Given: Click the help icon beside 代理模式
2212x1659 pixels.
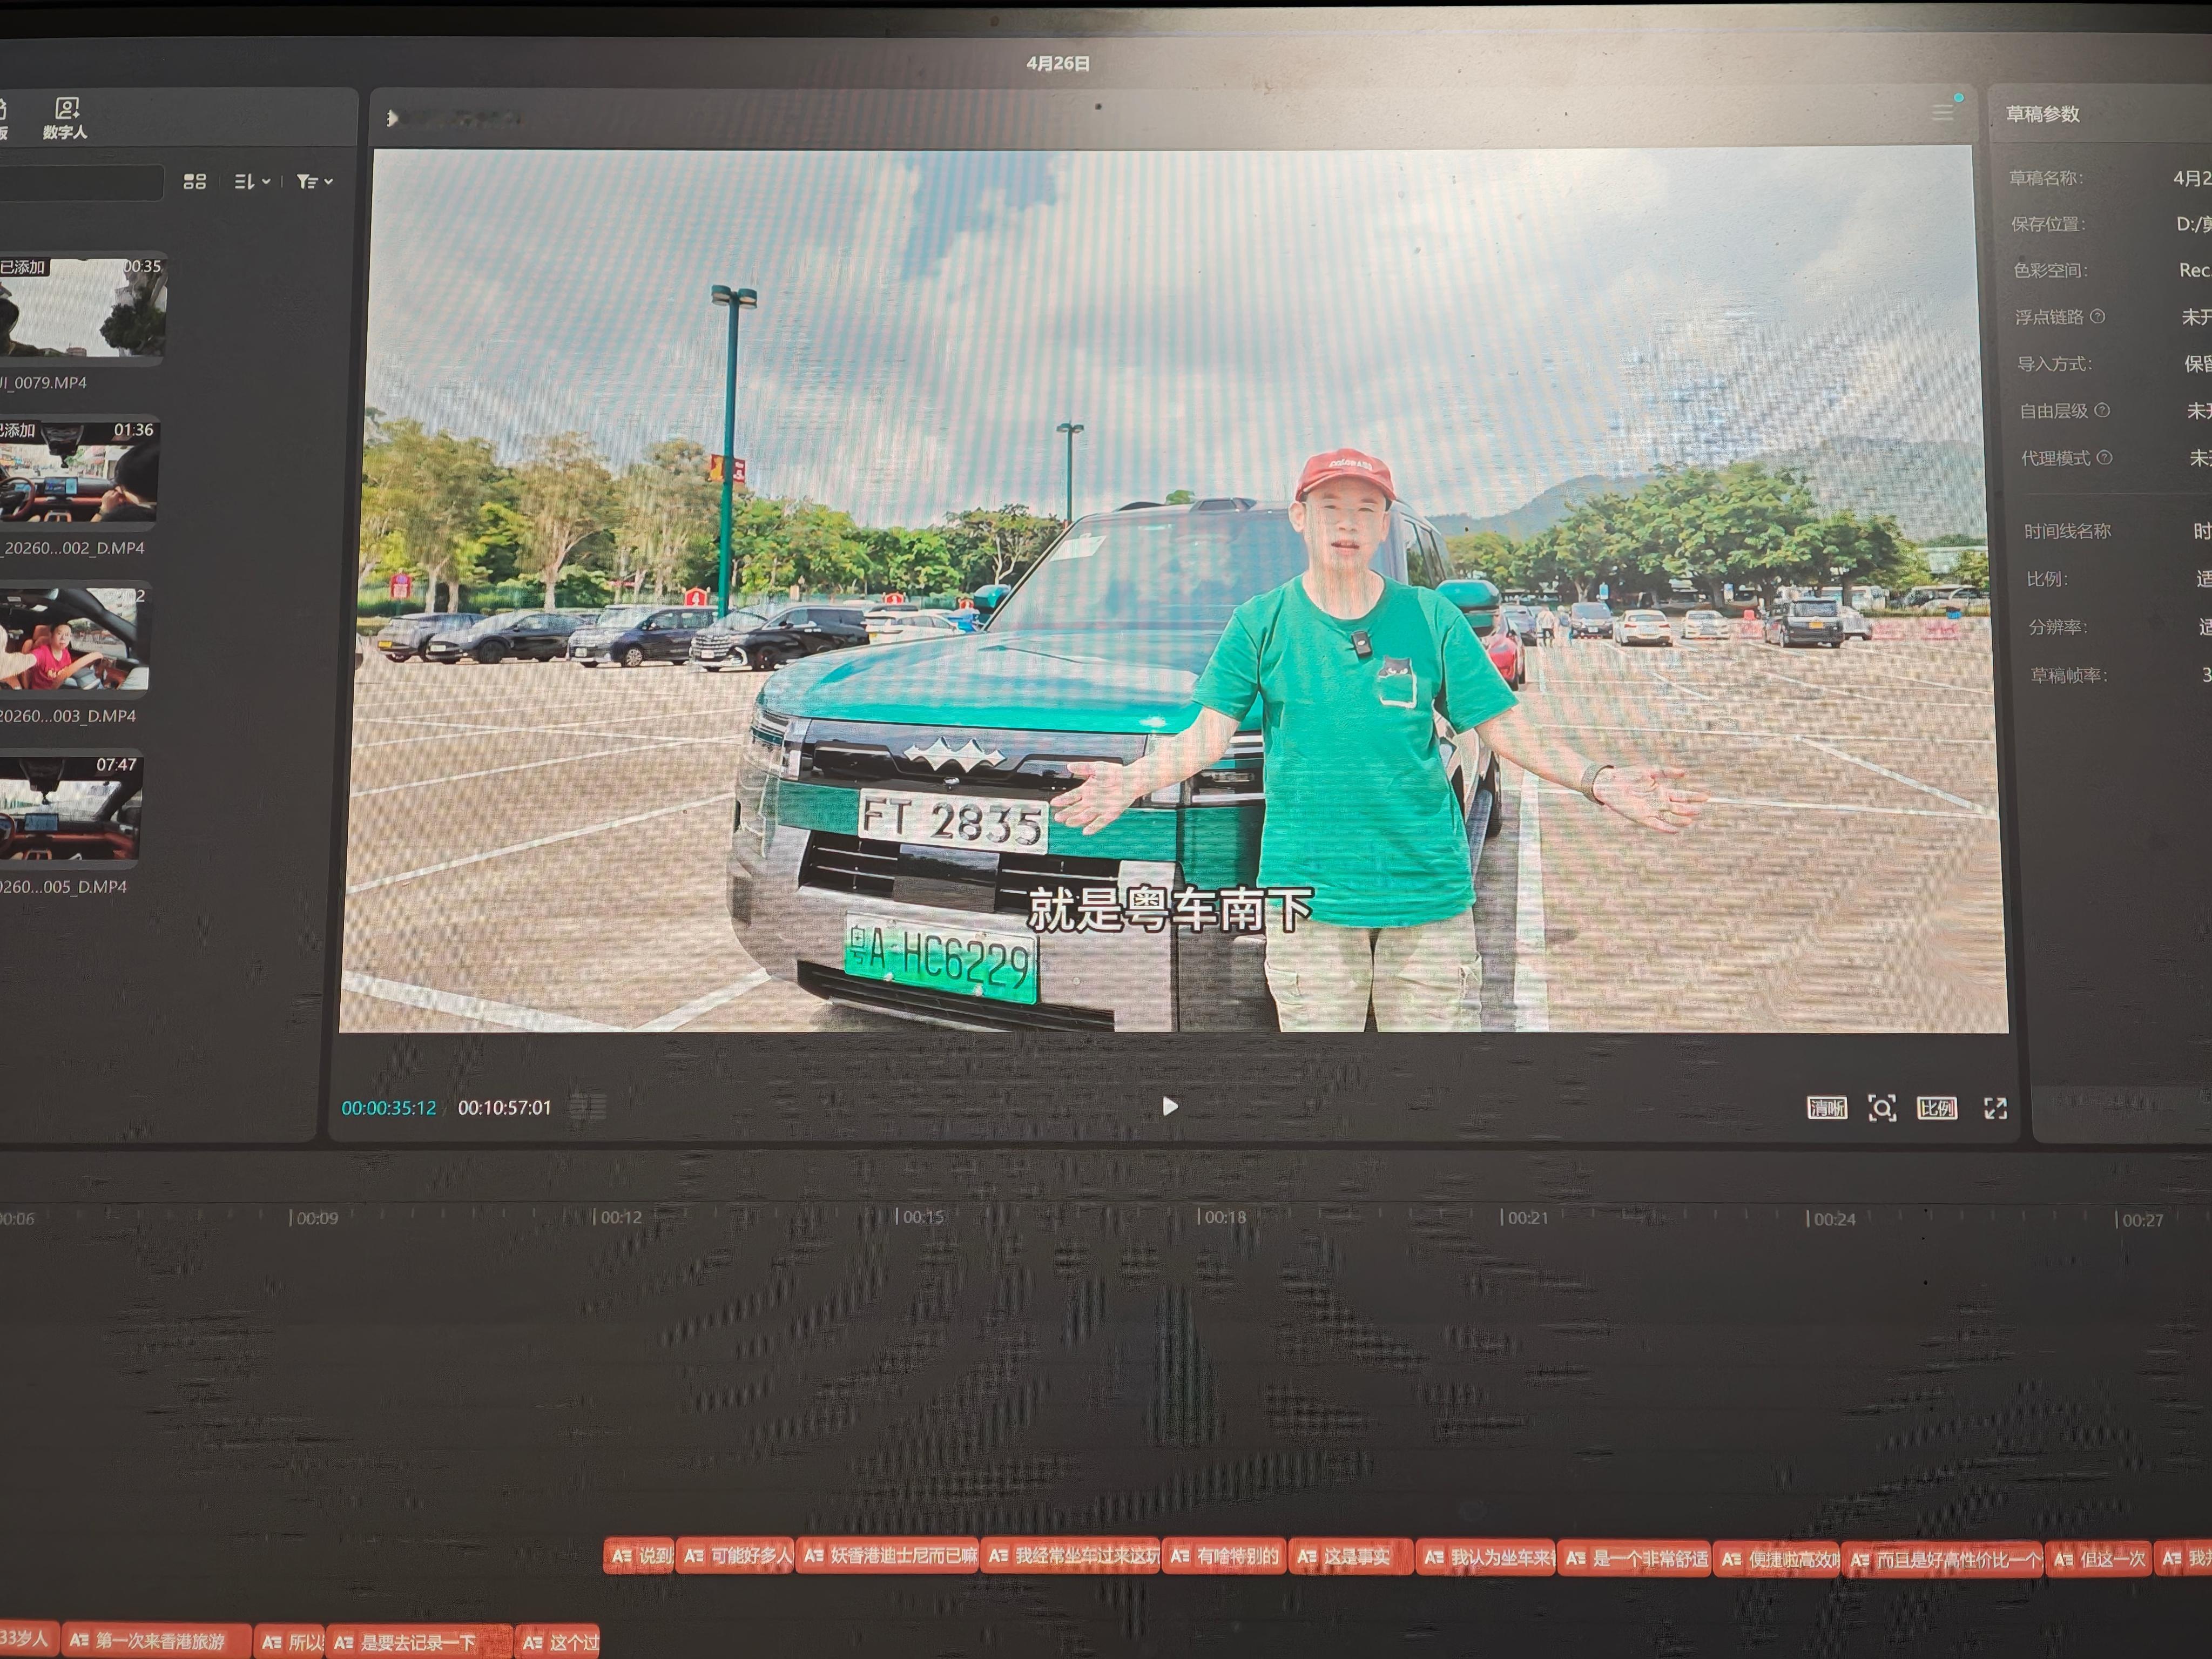Looking at the screenshot, I should click(2104, 457).
